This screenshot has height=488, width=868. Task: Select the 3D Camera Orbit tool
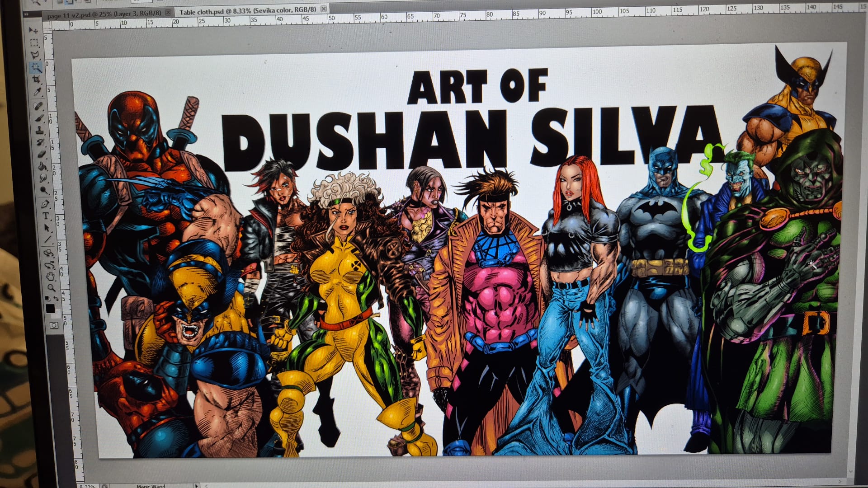click(x=49, y=265)
